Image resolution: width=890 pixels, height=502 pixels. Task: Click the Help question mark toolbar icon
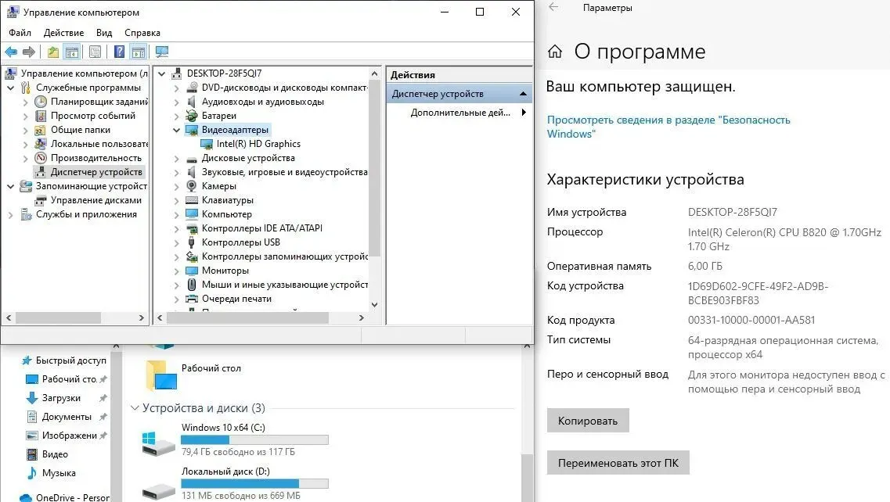119,52
